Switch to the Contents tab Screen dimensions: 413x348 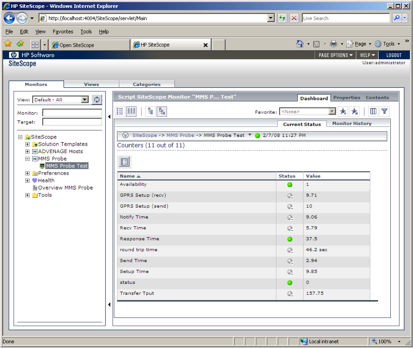click(377, 98)
